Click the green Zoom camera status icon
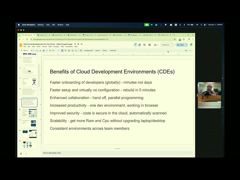Image resolution: width=240 pixels, height=180 pixels. 147,25
